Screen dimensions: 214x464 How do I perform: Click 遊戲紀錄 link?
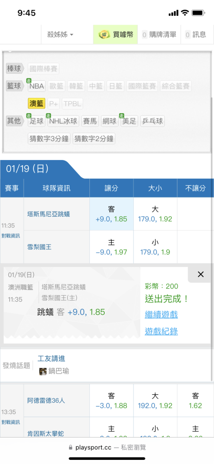[161, 331]
